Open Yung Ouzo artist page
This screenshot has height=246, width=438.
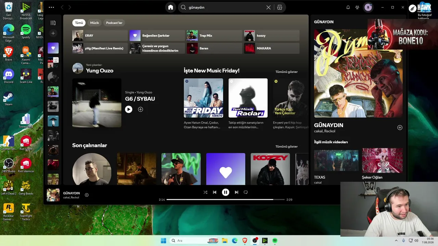pos(100,71)
